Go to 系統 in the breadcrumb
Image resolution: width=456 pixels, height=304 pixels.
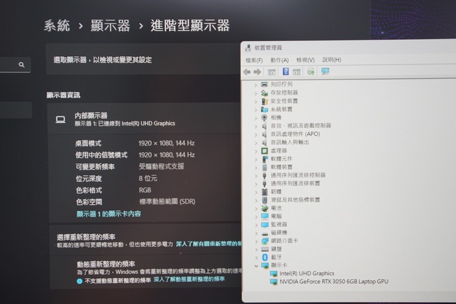[57, 25]
